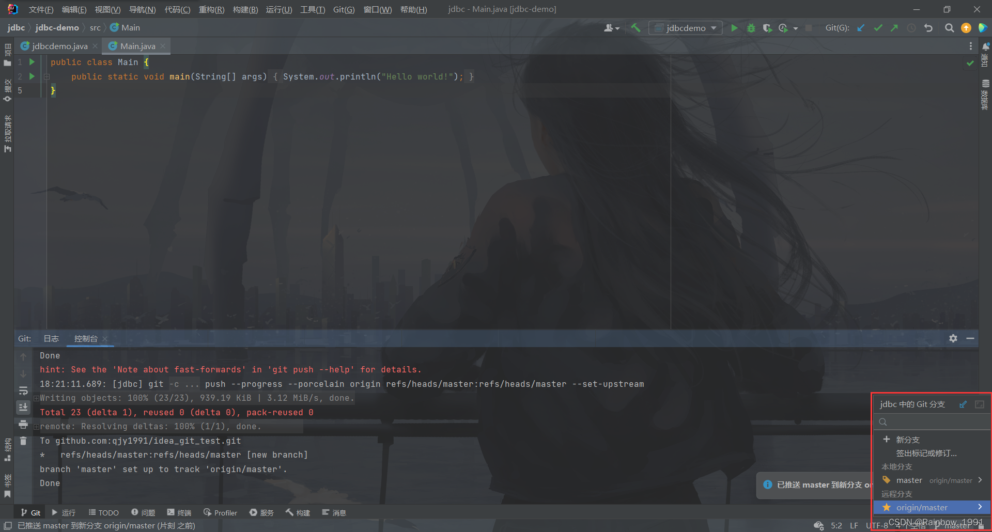
Task: Expand the origin/master remote branch submenu
Action: [980, 507]
